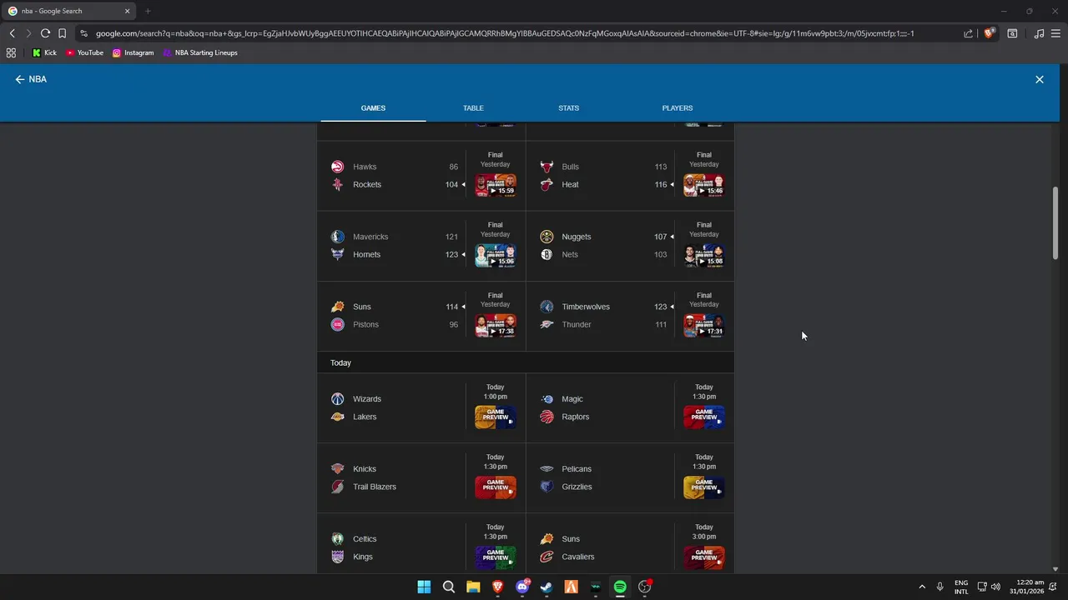The height and width of the screenshot is (600, 1068).
Task: Open Knicks vs Trail Blazers game preview
Action: (496, 487)
